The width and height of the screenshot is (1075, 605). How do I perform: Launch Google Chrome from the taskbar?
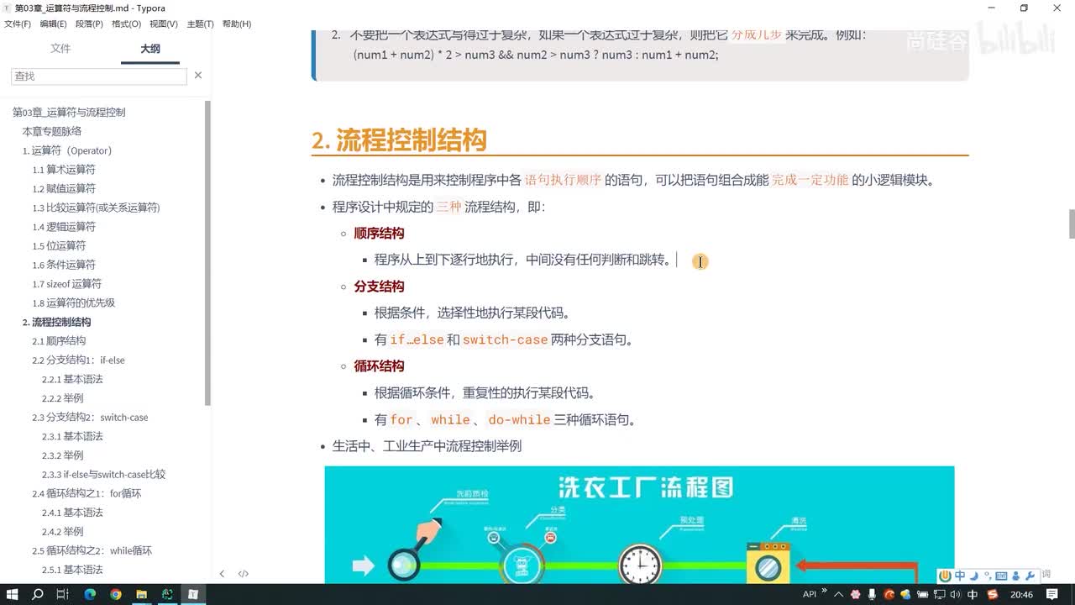pyautogui.click(x=116, y=594)
